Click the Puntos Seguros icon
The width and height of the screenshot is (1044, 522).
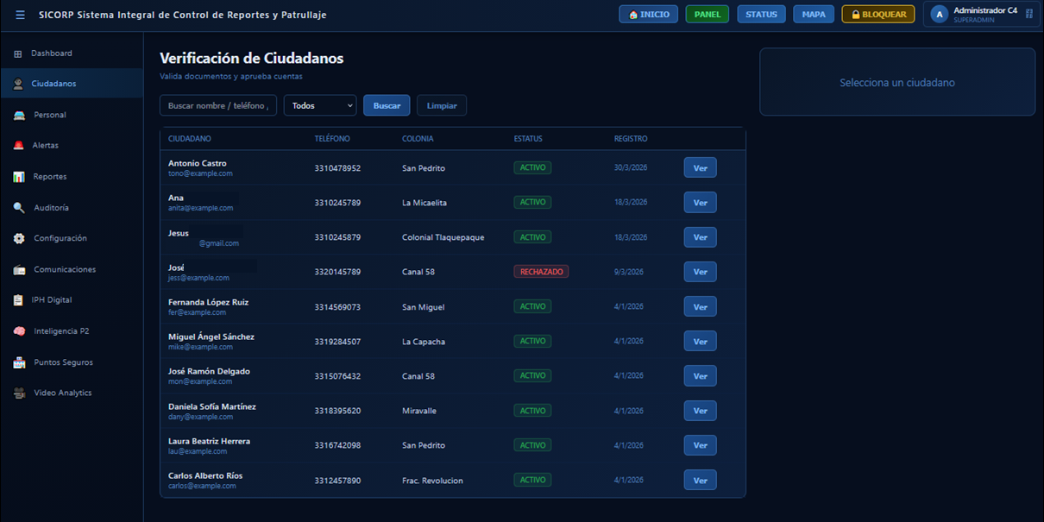(19, 362)
